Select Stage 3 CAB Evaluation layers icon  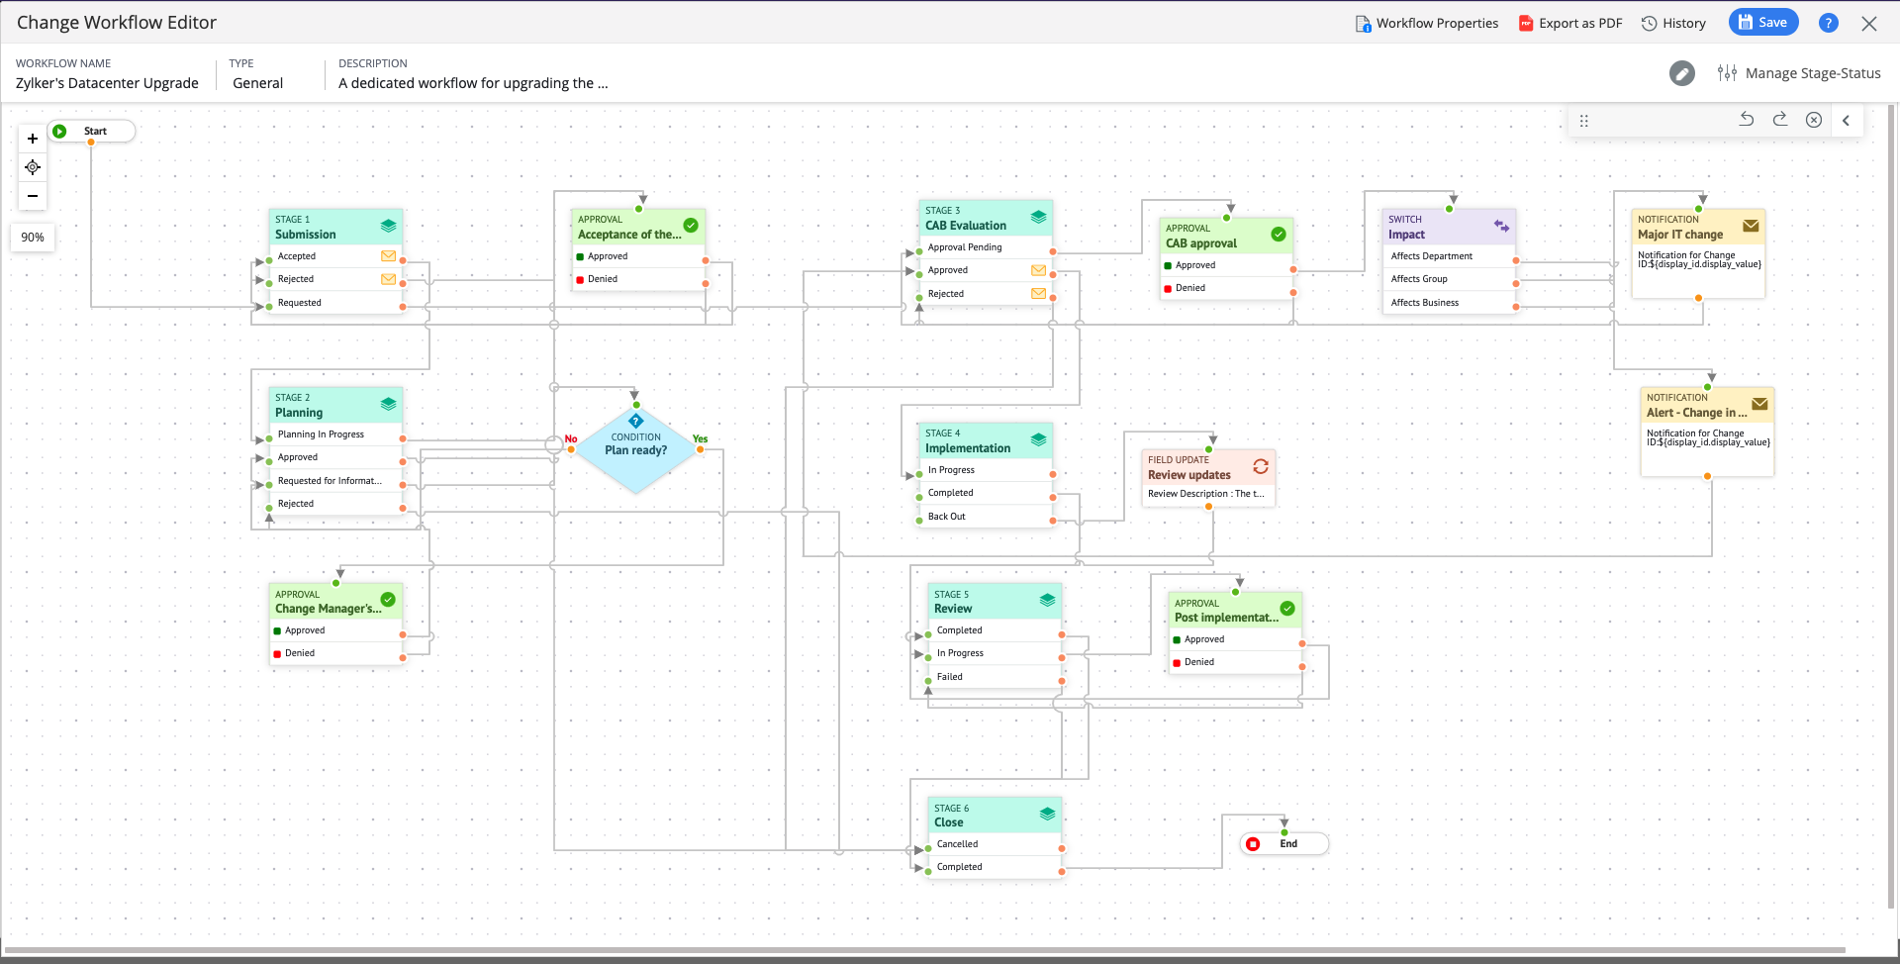pos(1038,217)
